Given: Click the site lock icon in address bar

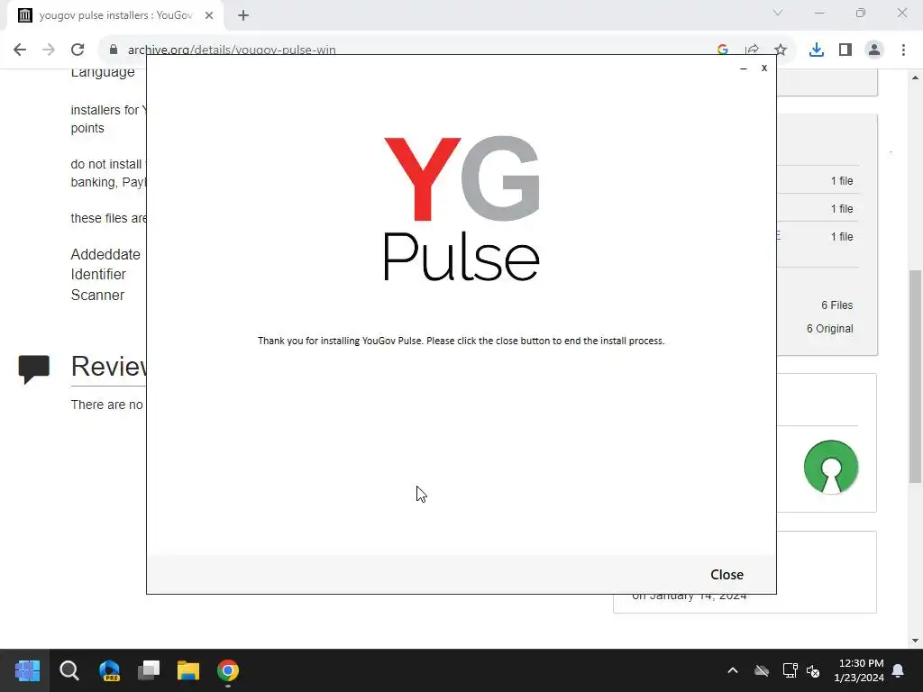Looking at the screenshot, I should click(114, 50).
